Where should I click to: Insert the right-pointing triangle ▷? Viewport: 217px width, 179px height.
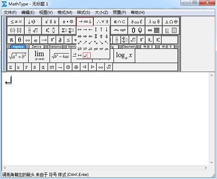(92, 67)
